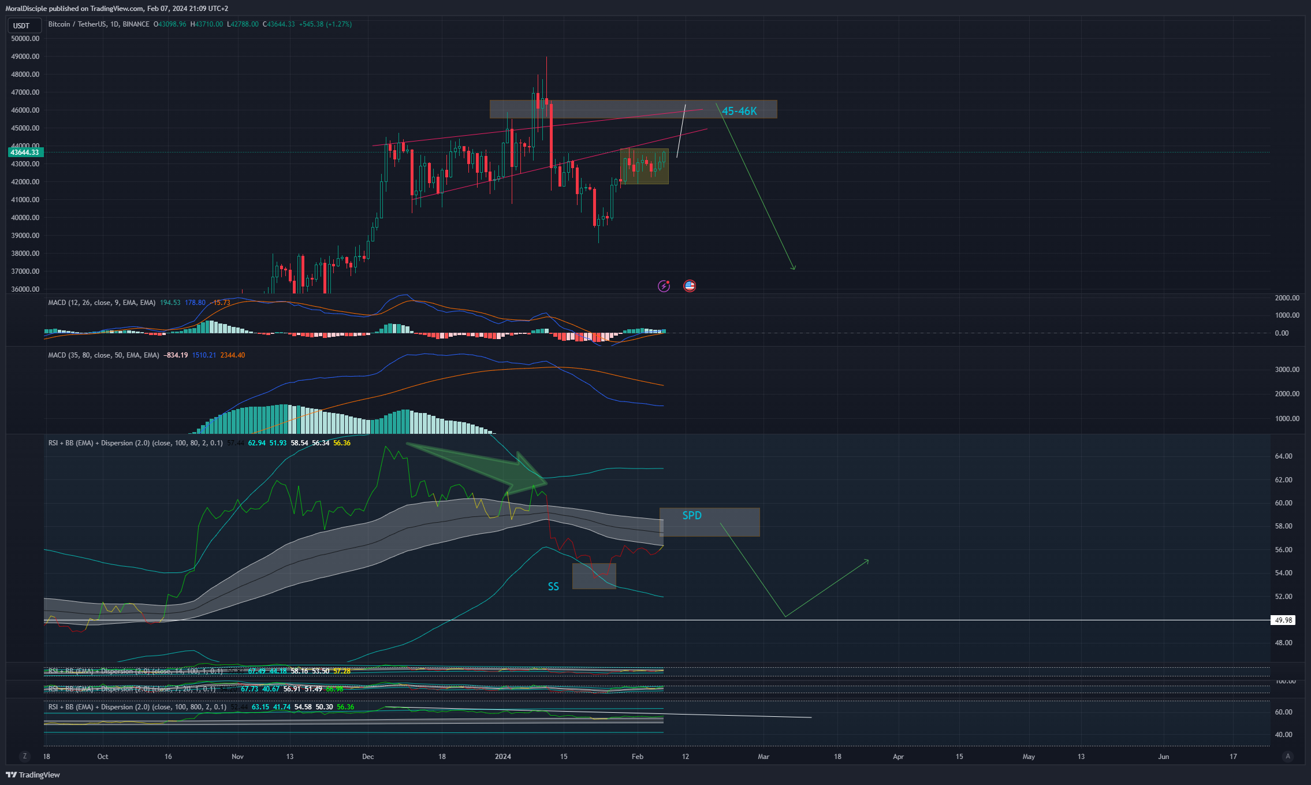Viewport: 1311px width, 785px height.
Task: Click the 45-46K annotation text
Action: pyautogui.click(x=739, y=111)
